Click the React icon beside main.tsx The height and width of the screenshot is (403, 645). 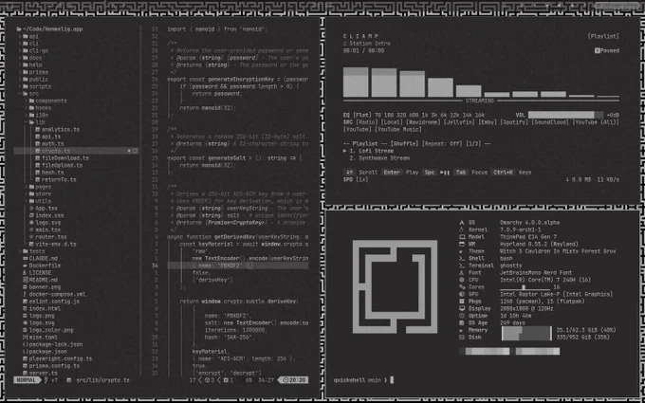click(31, 229)
